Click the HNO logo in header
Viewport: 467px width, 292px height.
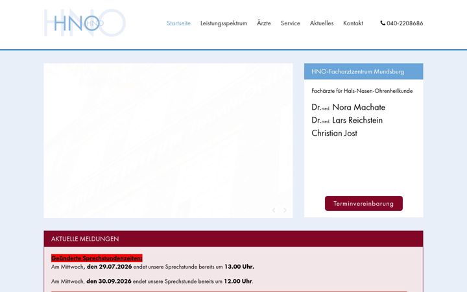(85, 23)
